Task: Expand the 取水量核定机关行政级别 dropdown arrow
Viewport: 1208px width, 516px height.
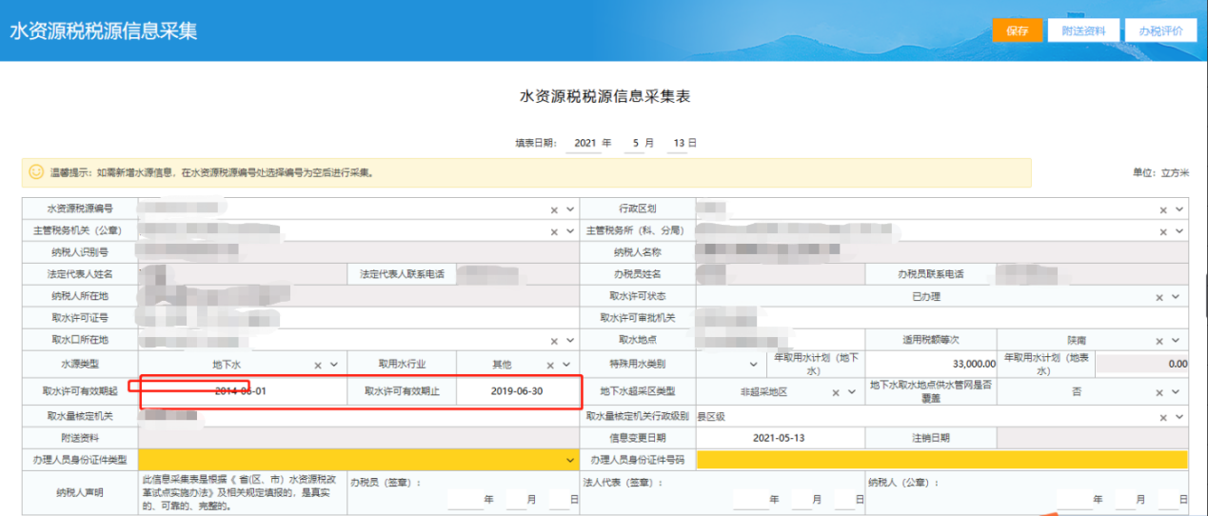Action: pos(1179,416)
